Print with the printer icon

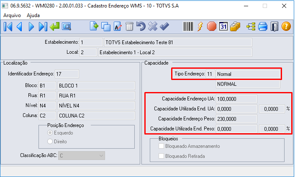[x=263, y=26]
